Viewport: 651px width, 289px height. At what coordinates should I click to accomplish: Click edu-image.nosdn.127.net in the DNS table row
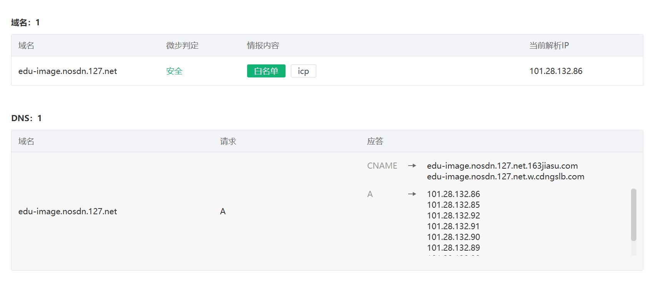[x=68, y=211]
